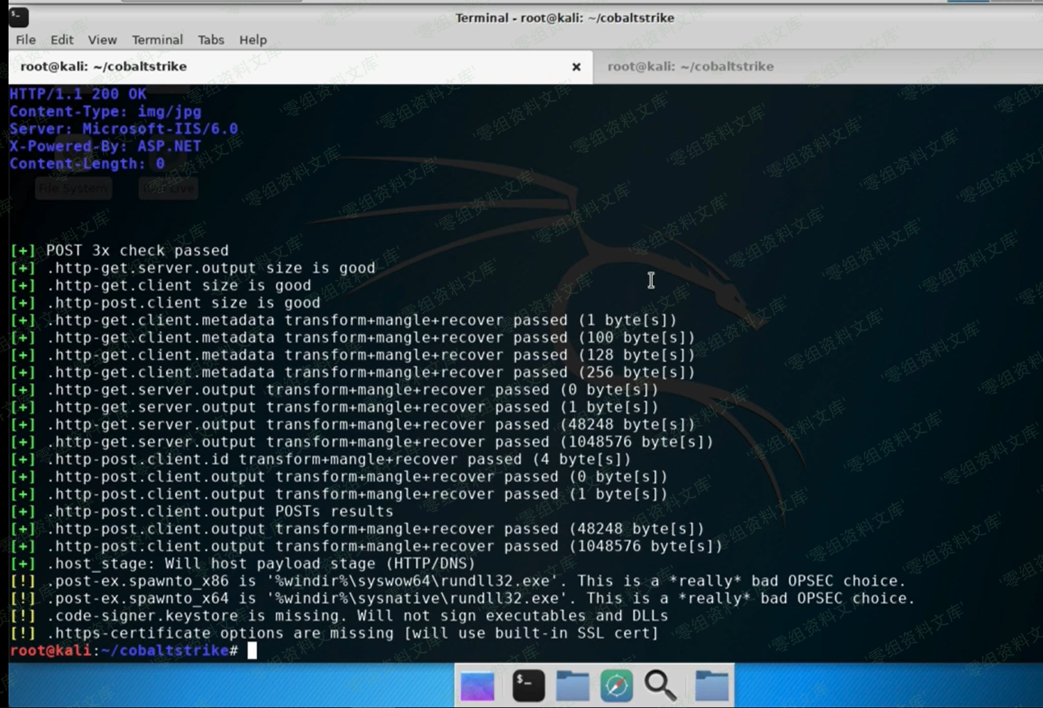The height and width of the screenshot is (708, 1043).
Task: Open the rightmost folder icon in dock
Action: (711, 686)
